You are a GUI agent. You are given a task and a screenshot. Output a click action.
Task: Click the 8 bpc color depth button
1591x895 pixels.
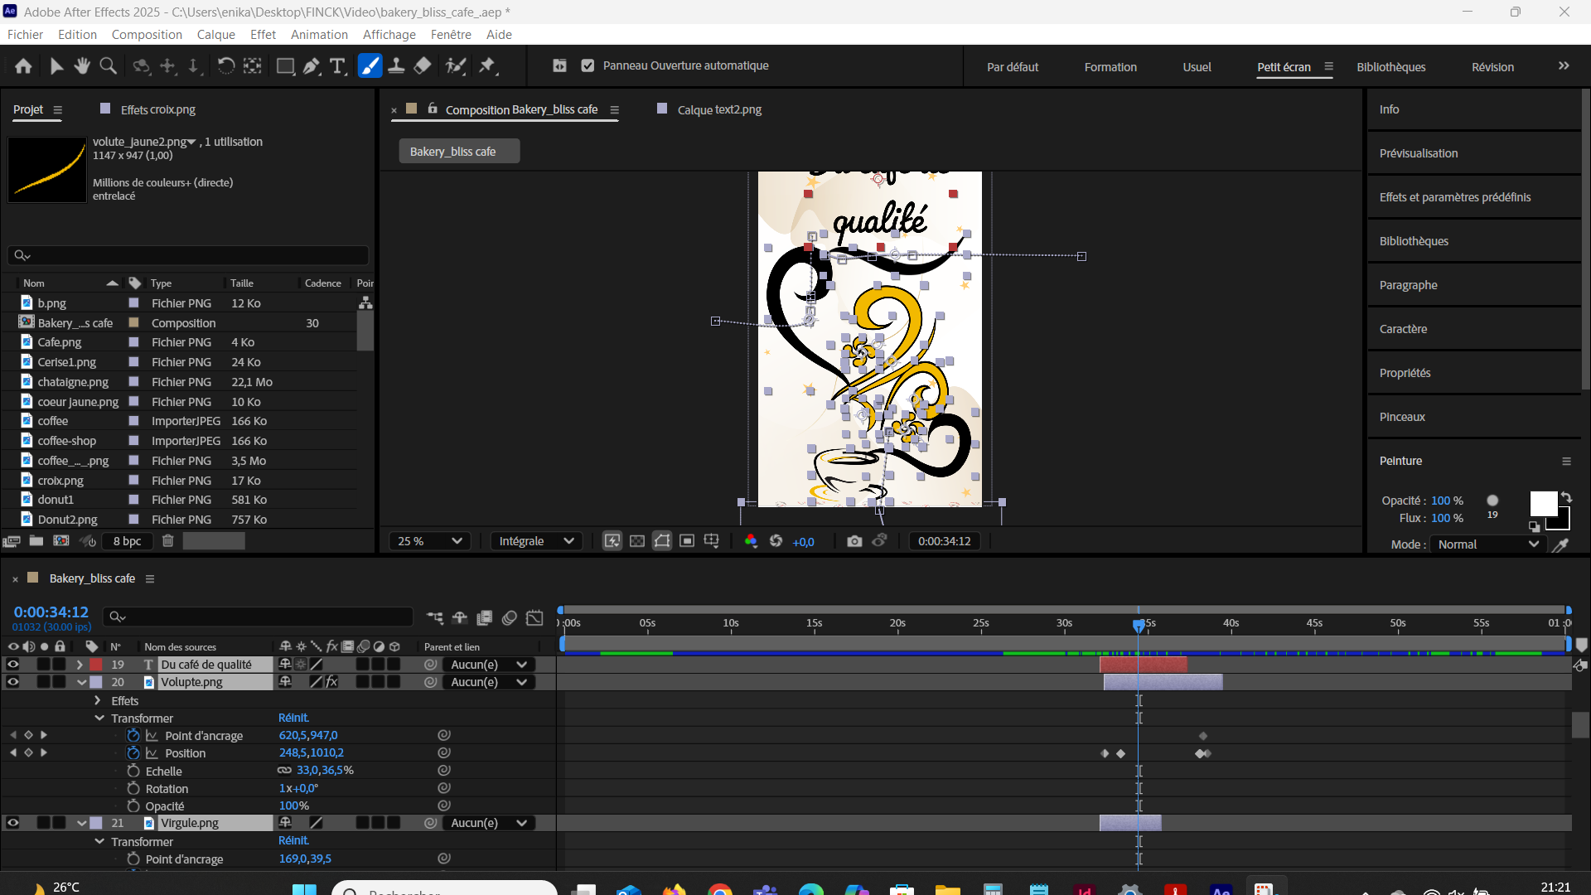pos(127,541)
